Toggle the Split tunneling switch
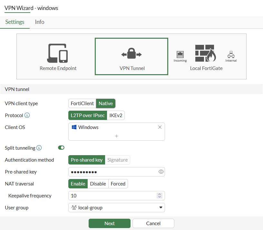The image size is (263, 230). 61,147
